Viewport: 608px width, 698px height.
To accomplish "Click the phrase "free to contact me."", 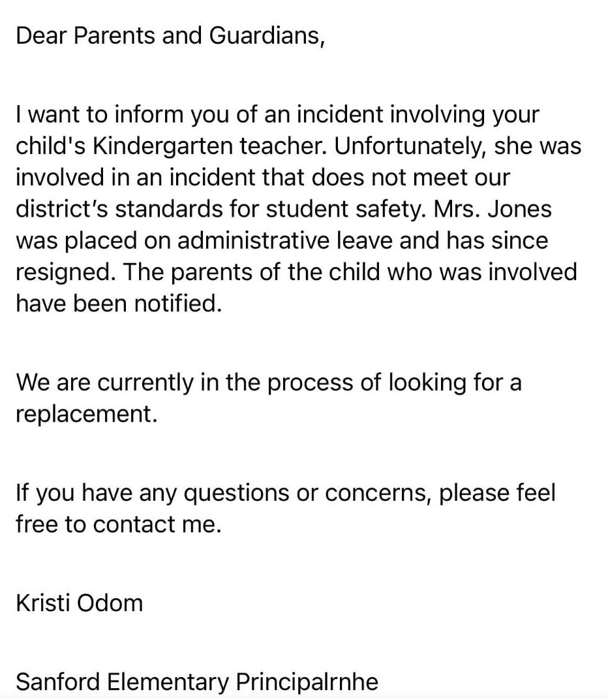I will coord(119,524).
